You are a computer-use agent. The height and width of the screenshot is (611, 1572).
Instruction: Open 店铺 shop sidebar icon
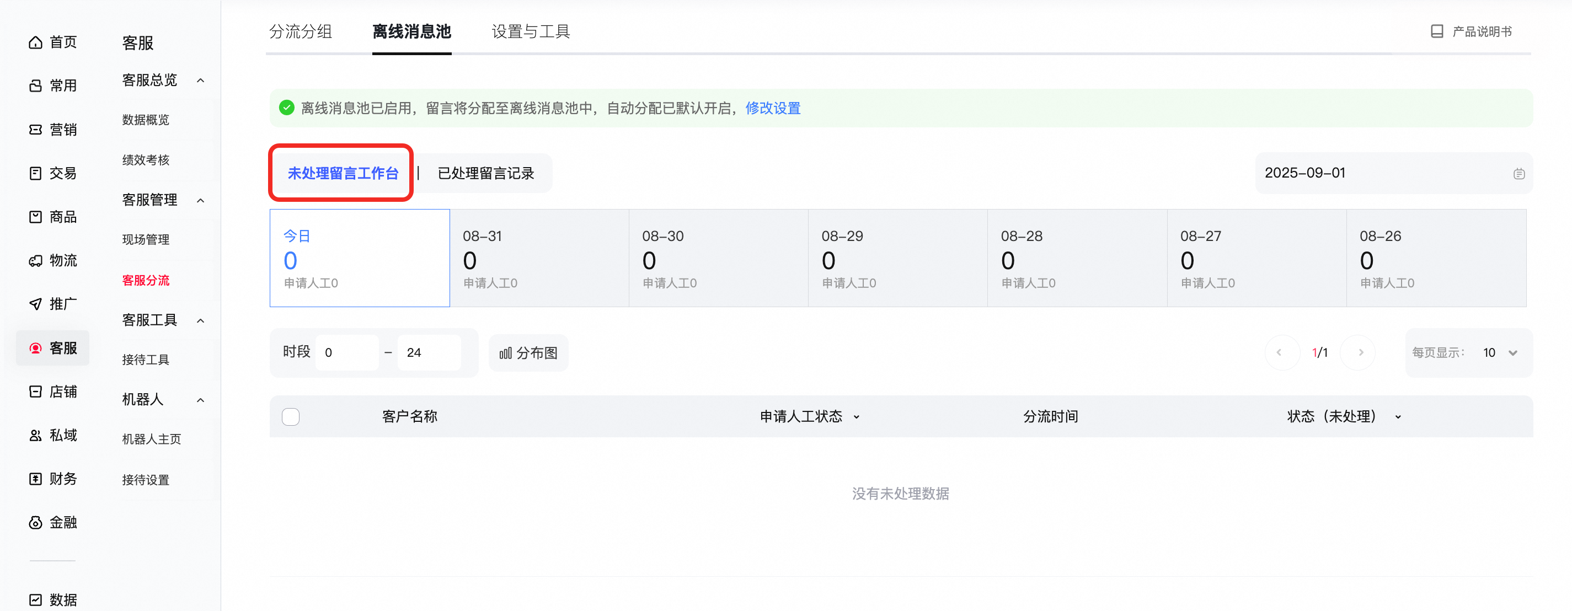(36, 392)
